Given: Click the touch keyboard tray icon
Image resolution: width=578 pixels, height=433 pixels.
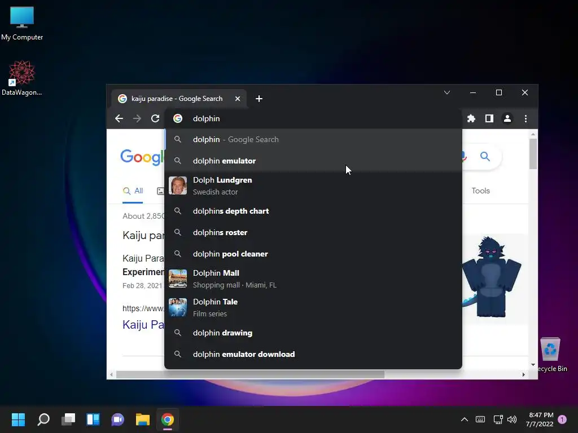Looking at the screenshot, I should (x=480, y=419).
